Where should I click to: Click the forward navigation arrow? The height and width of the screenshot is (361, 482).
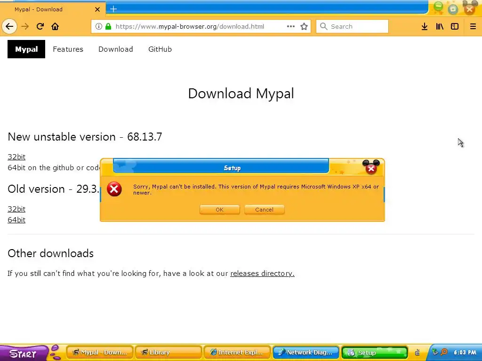25,26
